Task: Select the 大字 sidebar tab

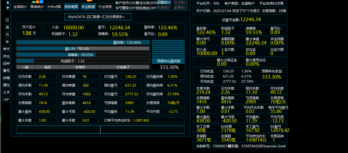Action: [x=6, y=92]
